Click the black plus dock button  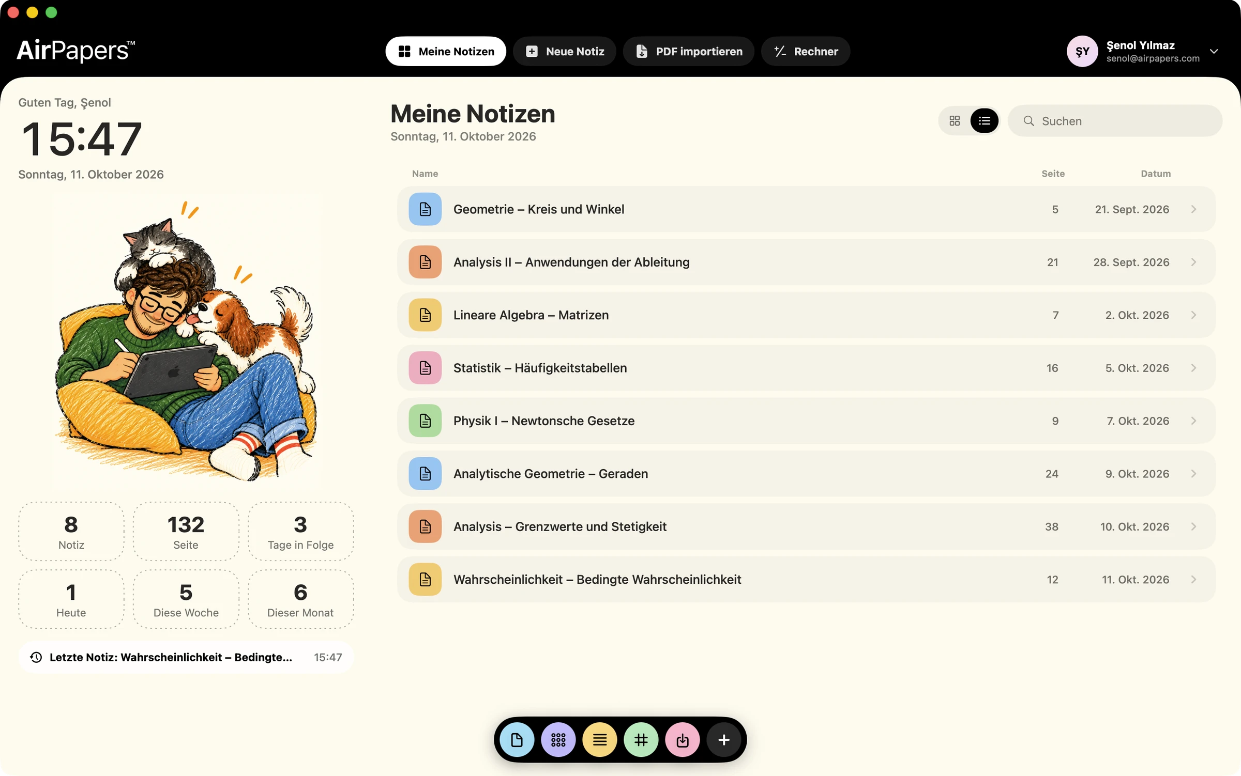[723, 740]
